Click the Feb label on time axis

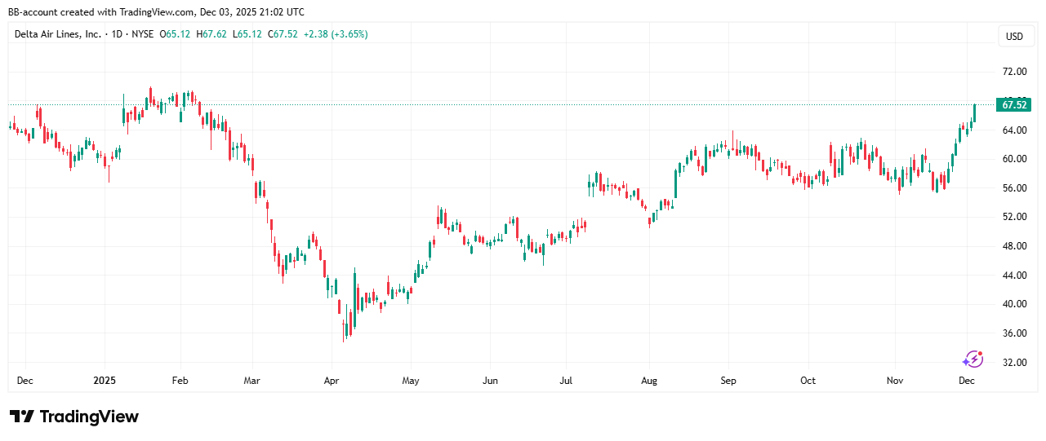pyautogui.click(x=180, y=381)
